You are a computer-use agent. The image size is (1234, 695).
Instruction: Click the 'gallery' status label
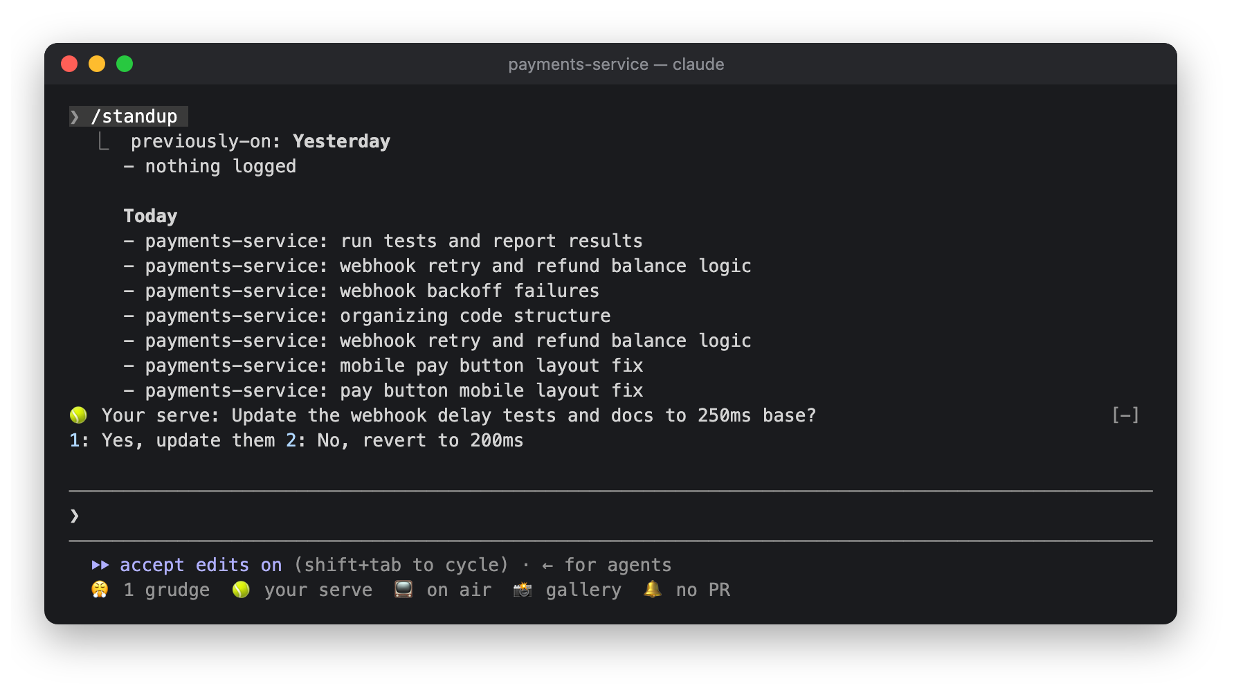click(583, 590)
